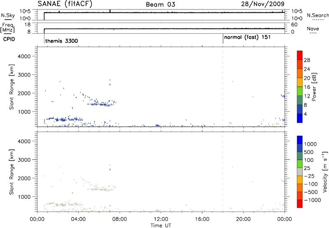Click the 'Freq. [MHz]' axis label
The width and height of the screenshot is (329, 228).
coord(8,28)
